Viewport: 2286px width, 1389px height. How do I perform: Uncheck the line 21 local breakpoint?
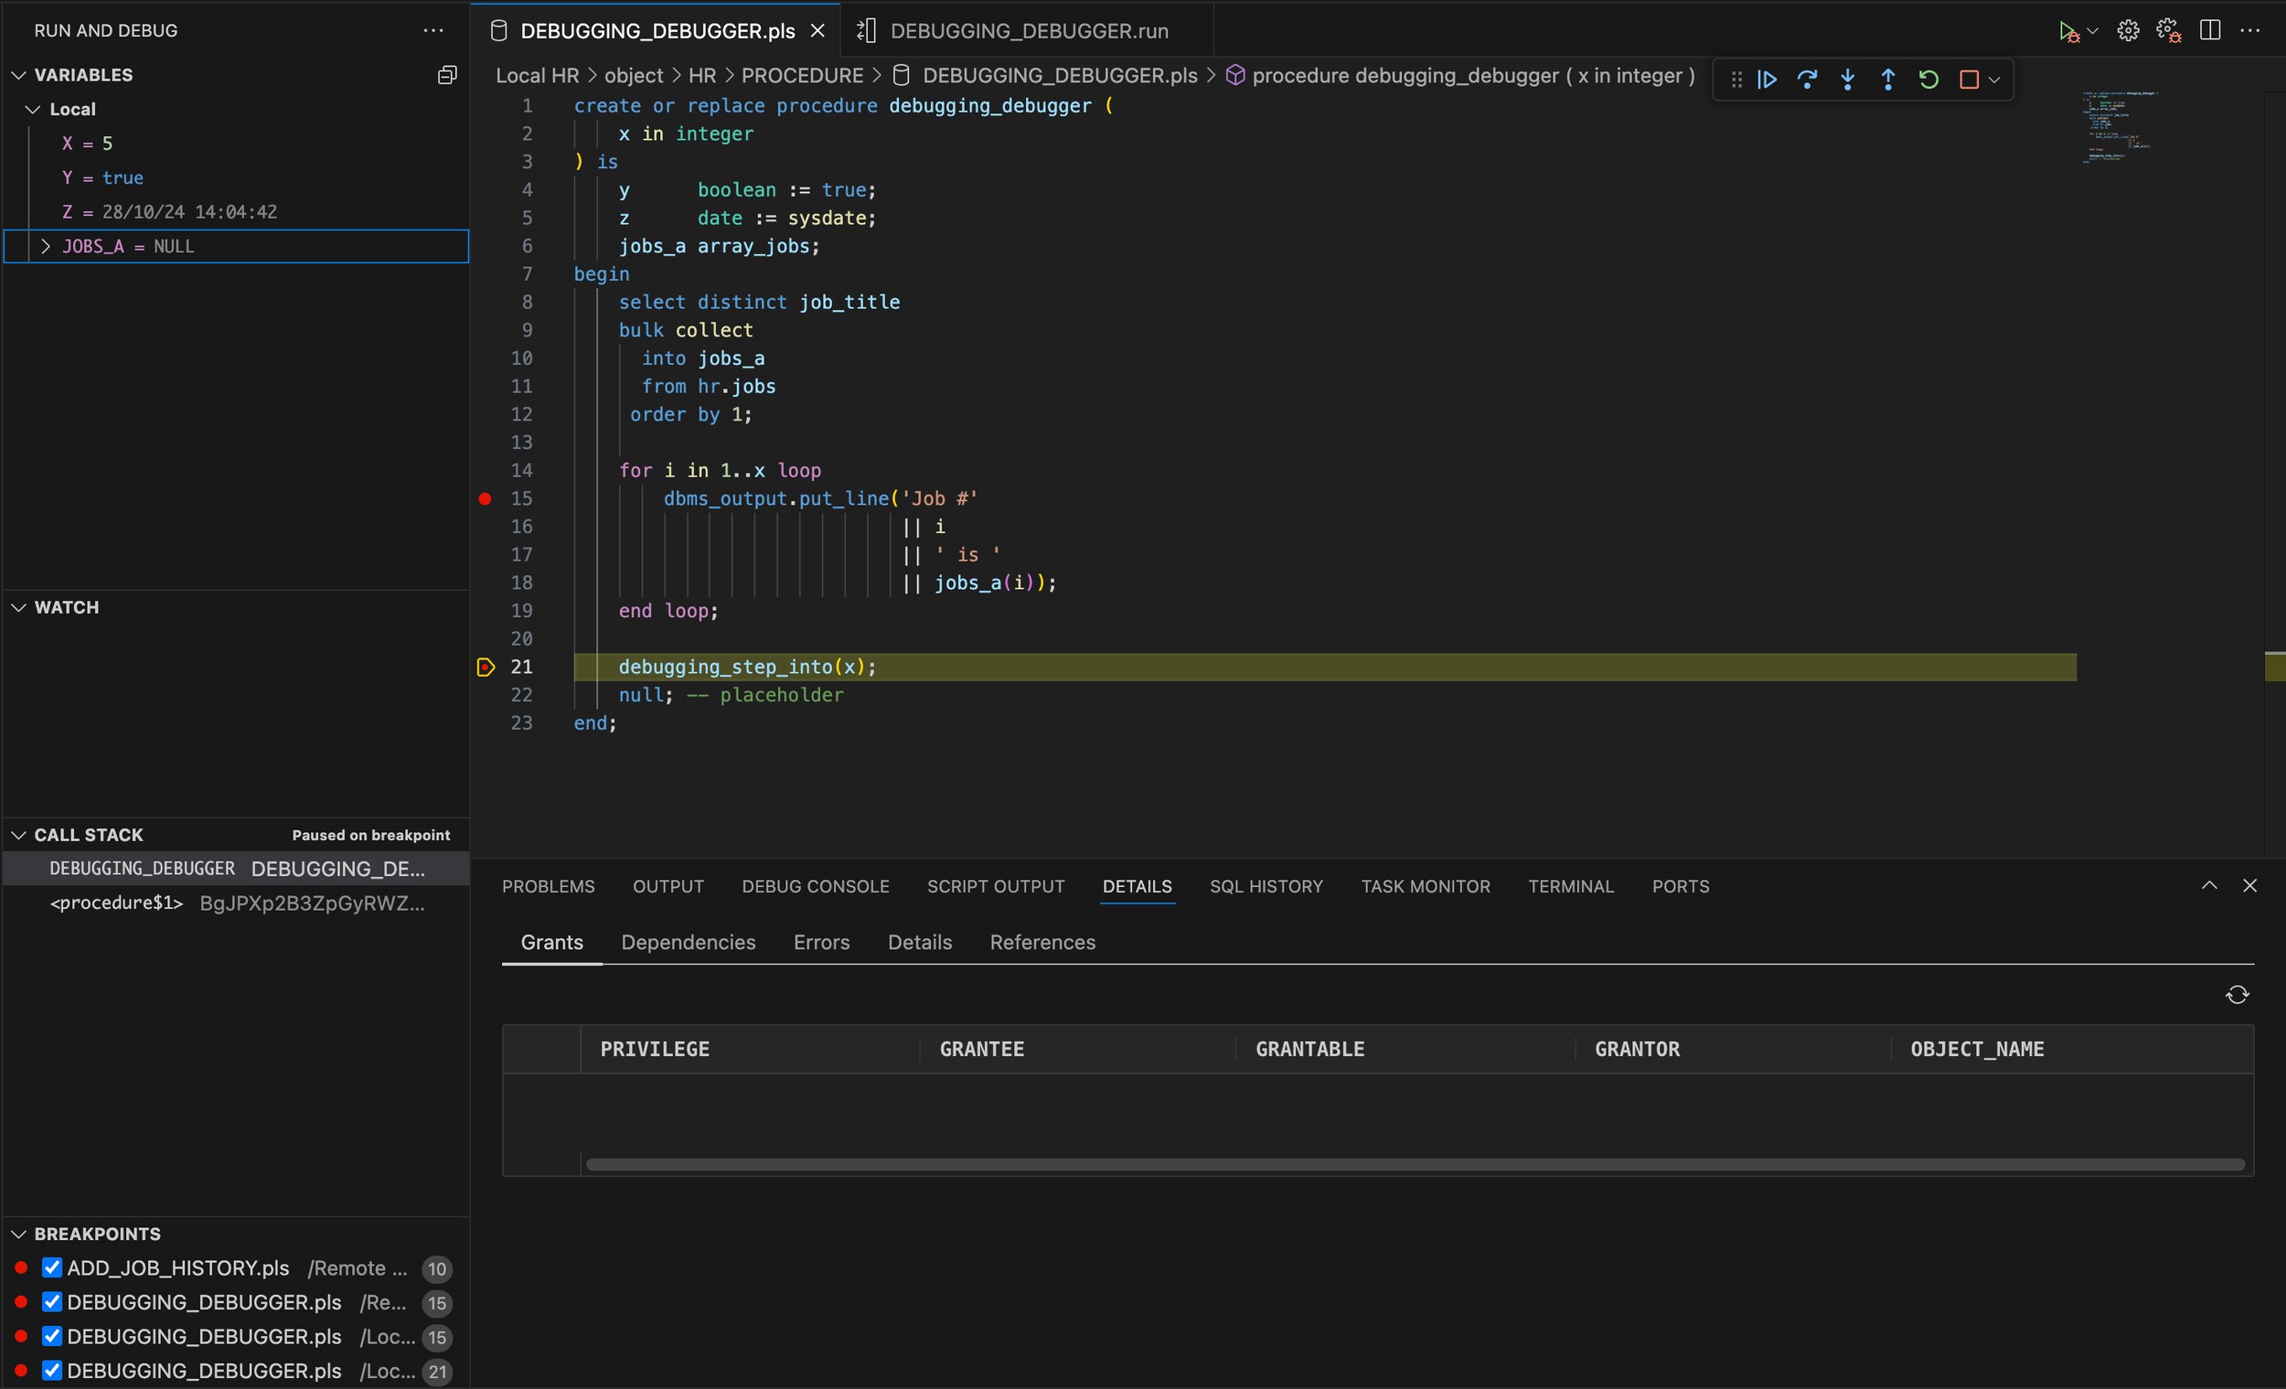click(x=52, y=1371)
